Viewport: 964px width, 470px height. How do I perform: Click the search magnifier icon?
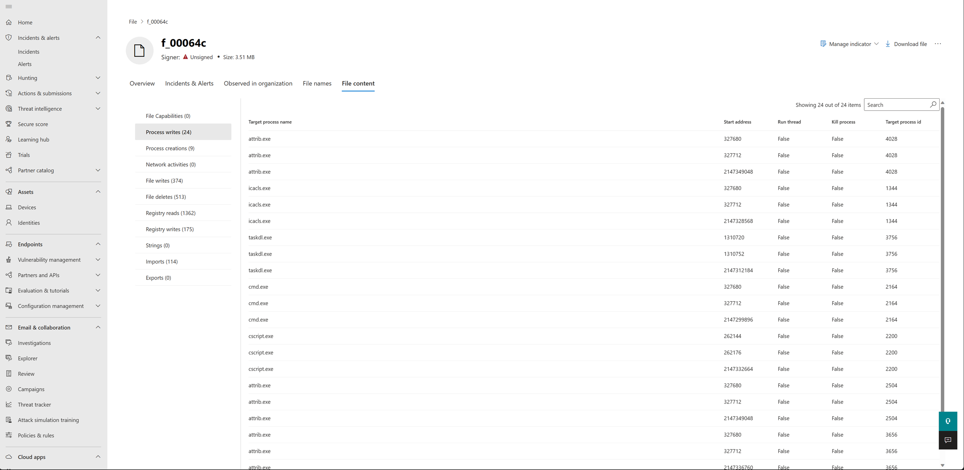click(x=933, y=104)
